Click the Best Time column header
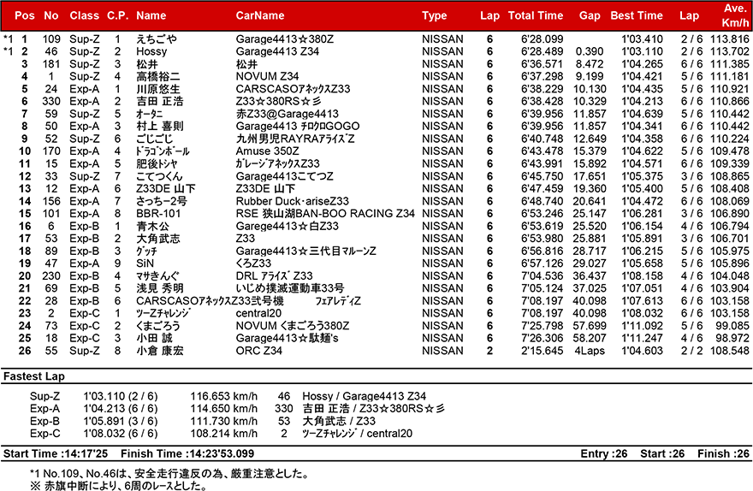The width and height of the screenshot is (753, 491). [x=637, y=15]
